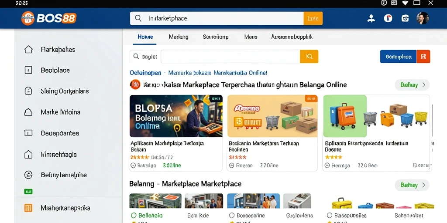The image size is (447, 223).
Task: Open the Aremmnbopplik tab
Action: [x=292, y=37]
